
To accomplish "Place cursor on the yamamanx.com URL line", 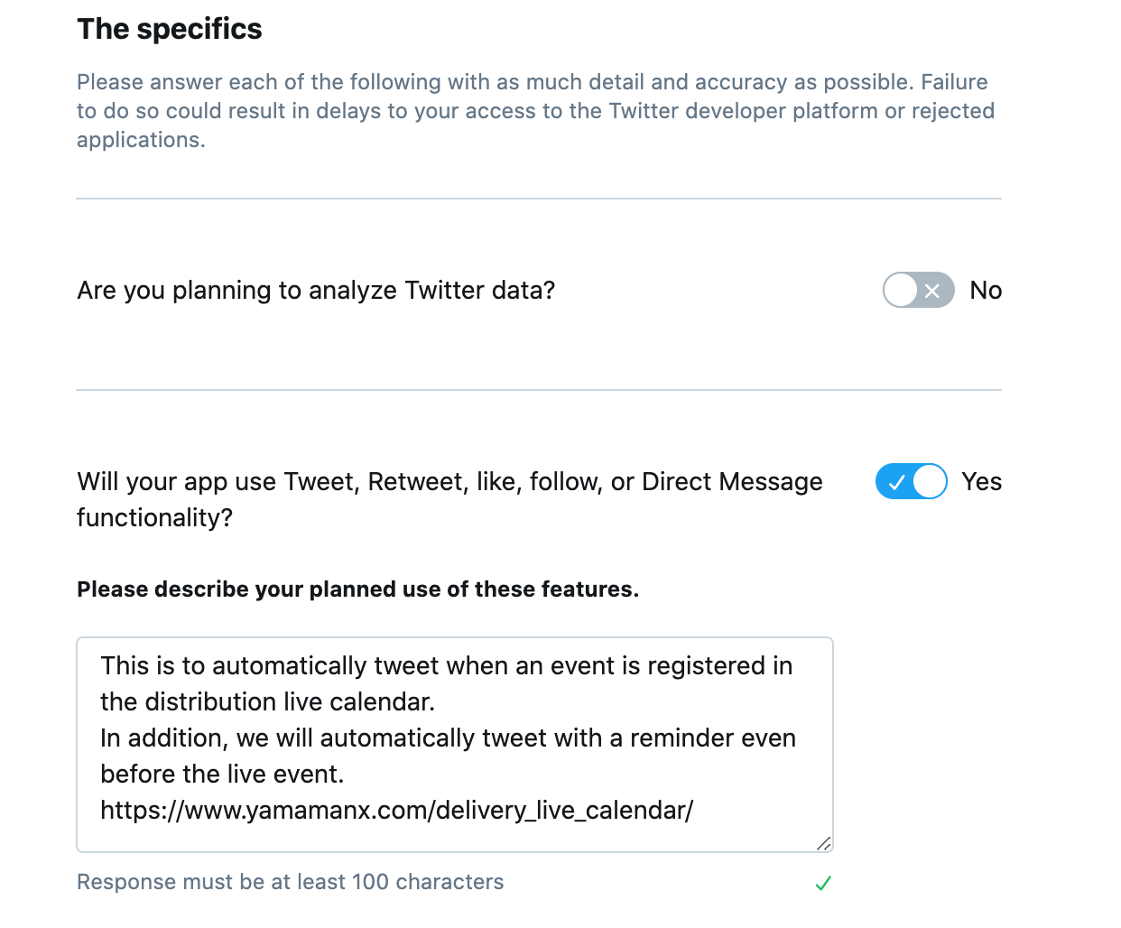I will click(x=397, y=810).
